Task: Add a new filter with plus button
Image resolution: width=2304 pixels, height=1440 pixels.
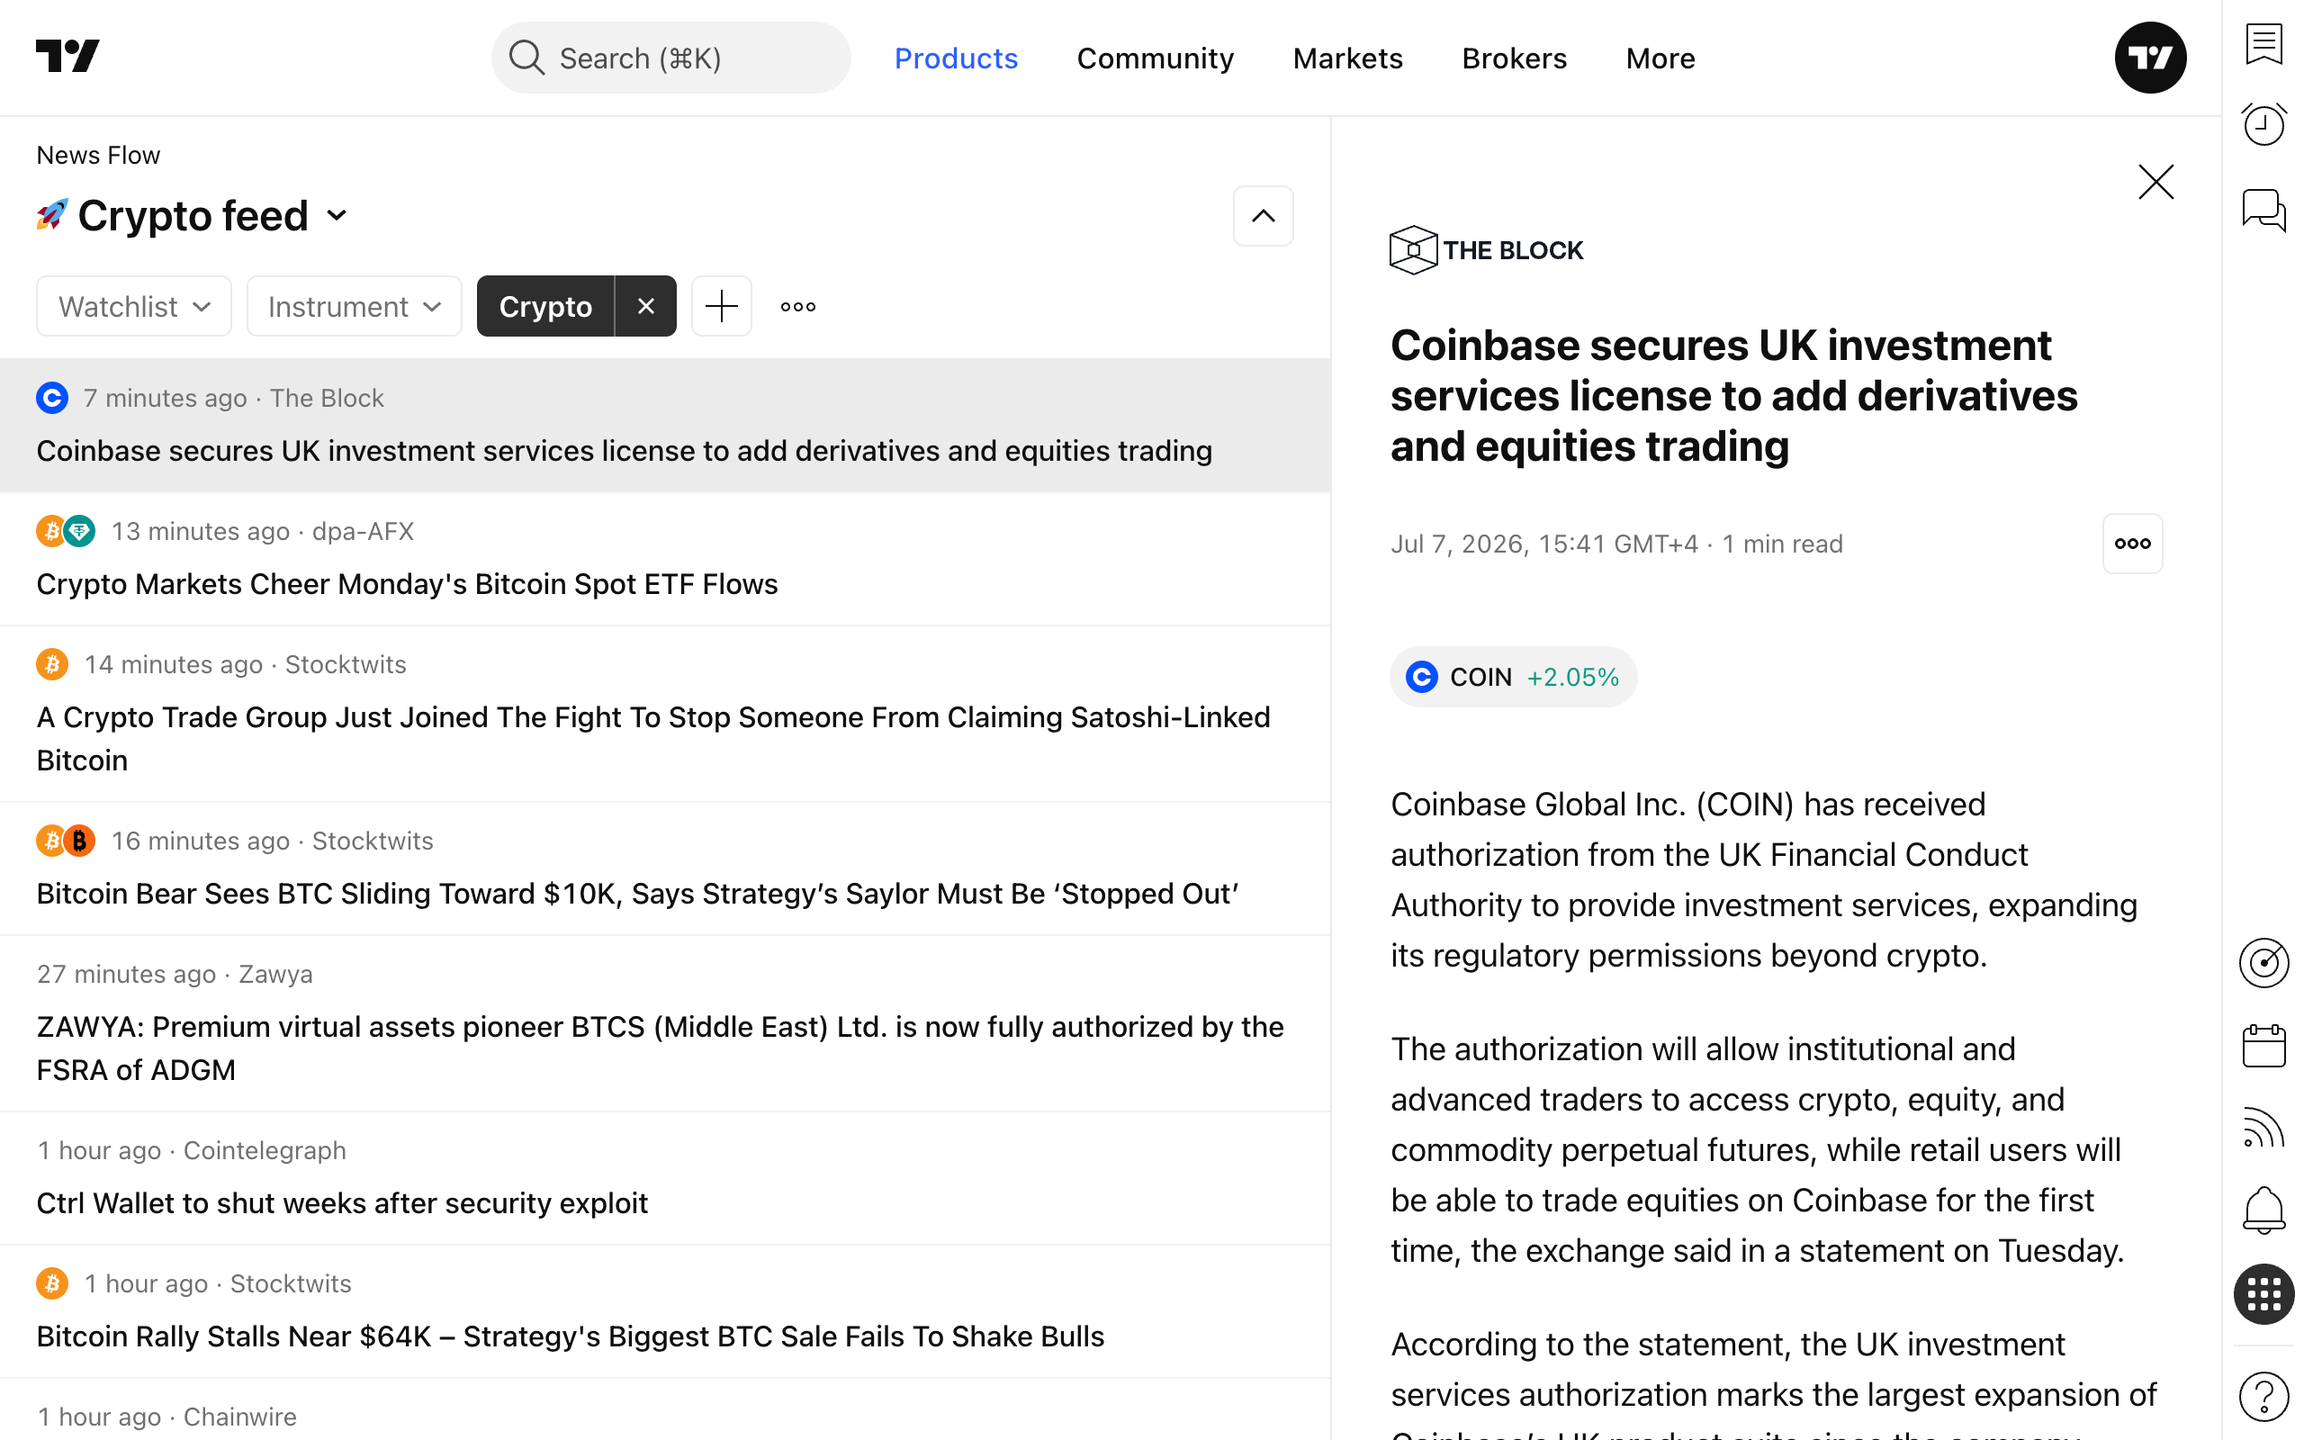Action: pyautogui.click(x=721, y=306)
